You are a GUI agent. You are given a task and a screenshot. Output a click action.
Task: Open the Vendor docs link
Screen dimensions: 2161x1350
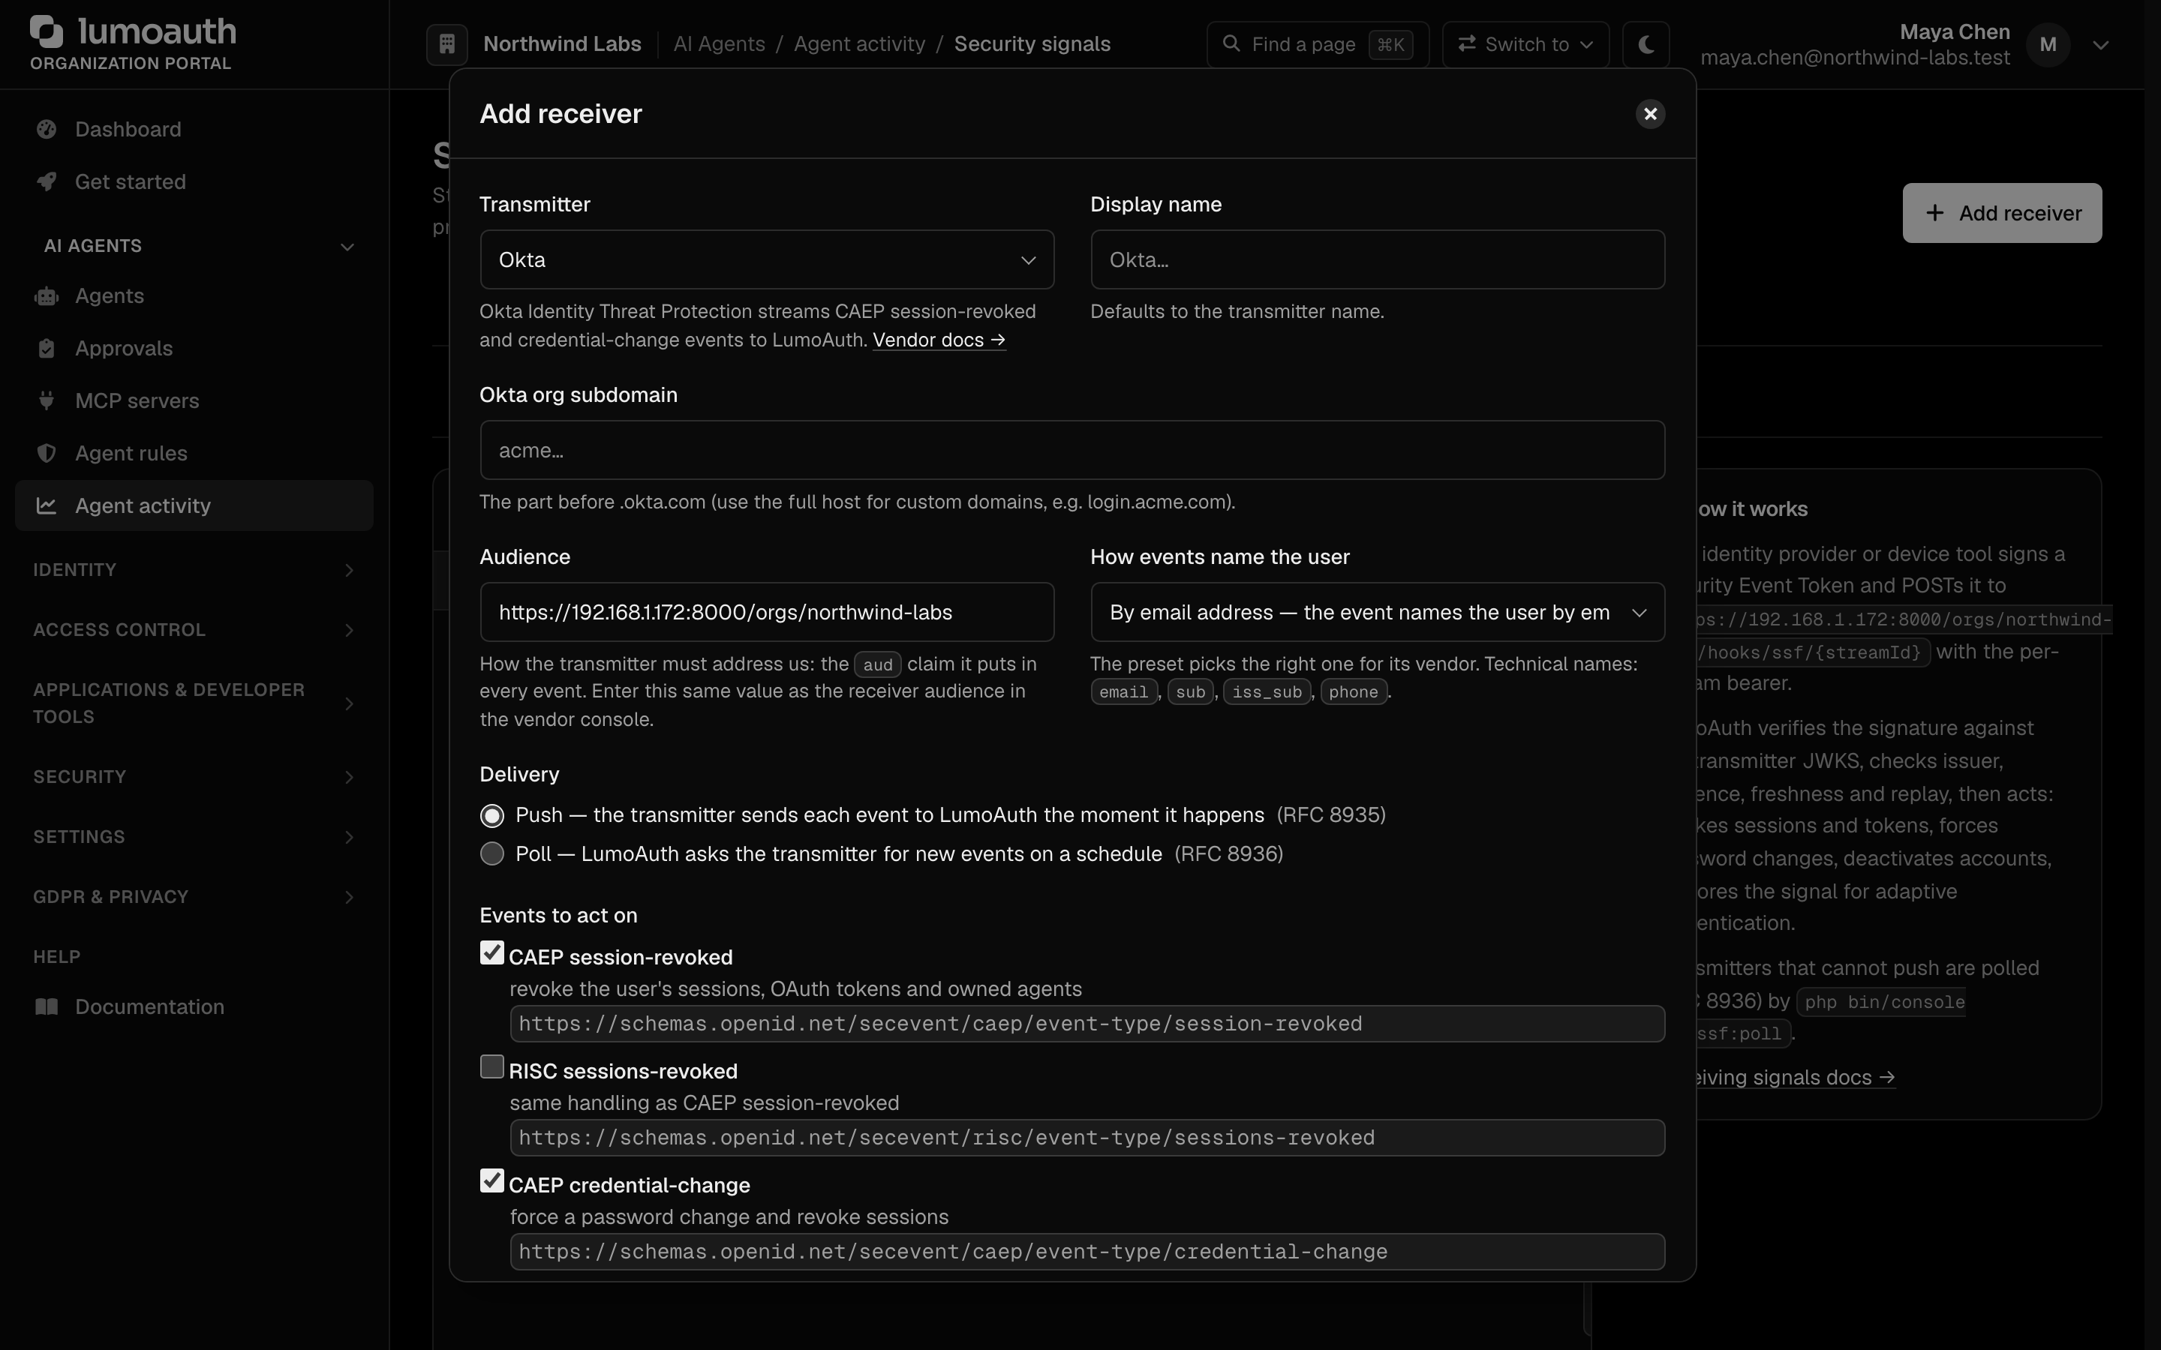pos(939,340)
